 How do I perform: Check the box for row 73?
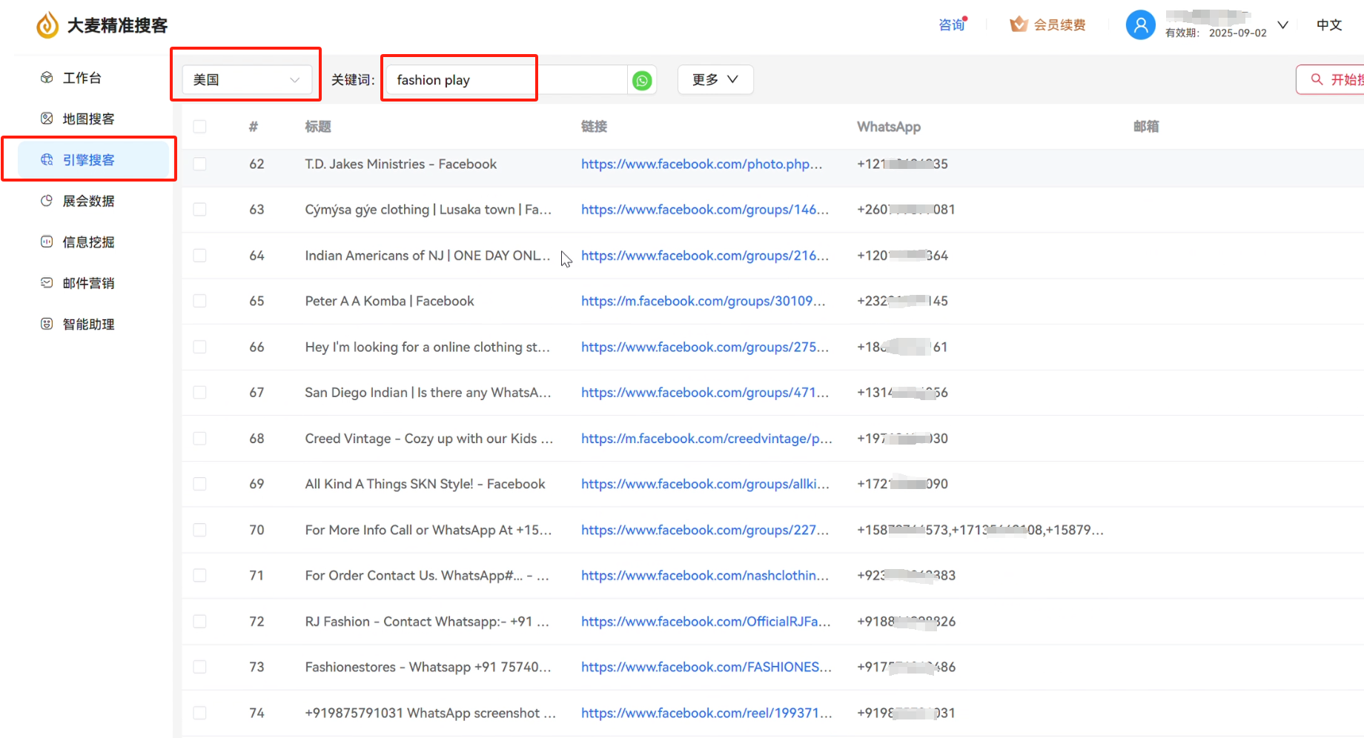pyautogui.click(x=199, y=667)
